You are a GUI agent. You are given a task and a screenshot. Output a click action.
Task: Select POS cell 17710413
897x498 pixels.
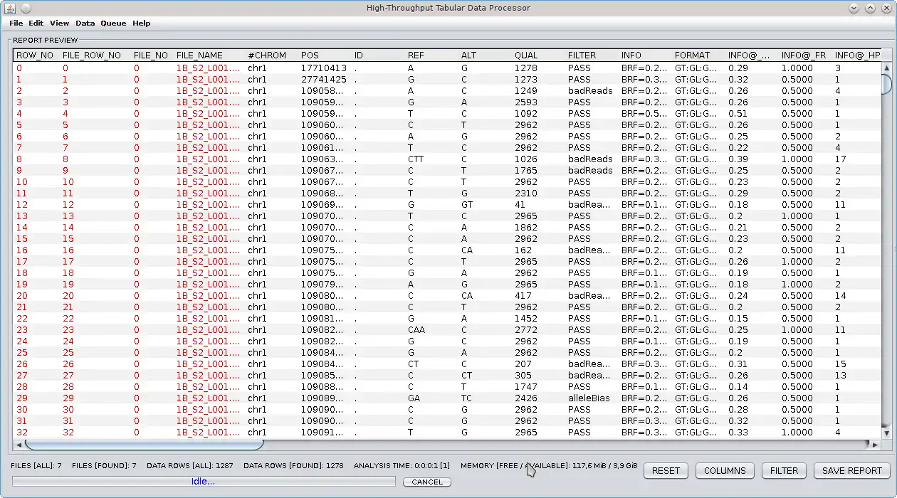[324, 68]
